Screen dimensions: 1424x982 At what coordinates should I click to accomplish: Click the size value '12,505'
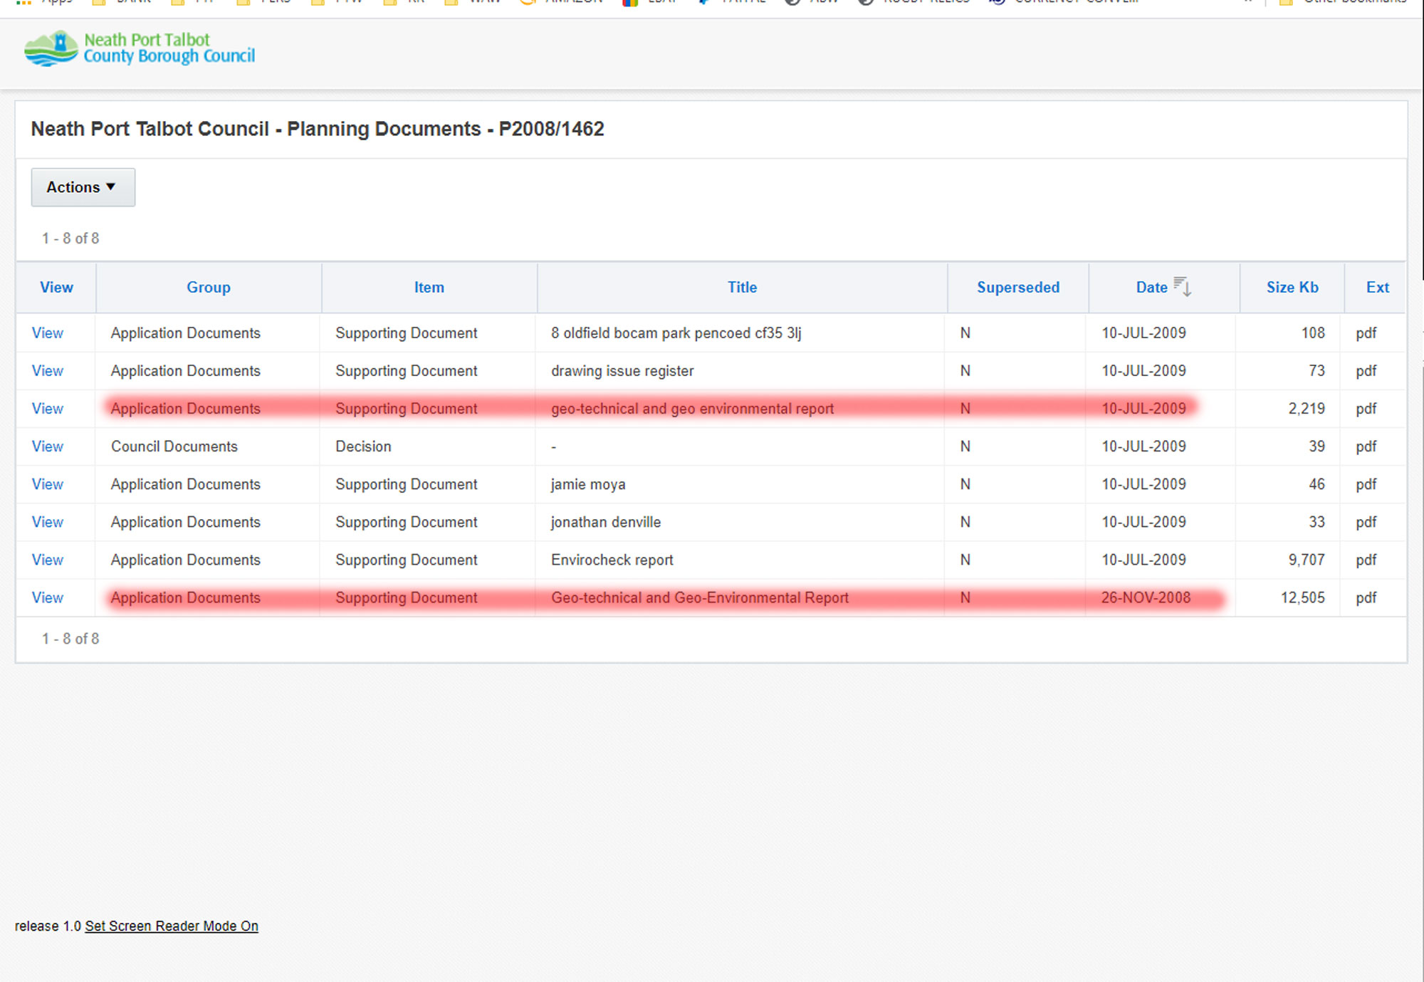coord(1303,598)
